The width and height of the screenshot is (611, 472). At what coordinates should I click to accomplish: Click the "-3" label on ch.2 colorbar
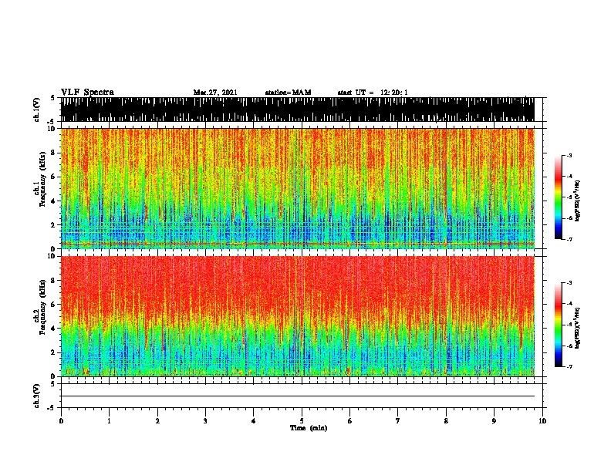569,283
